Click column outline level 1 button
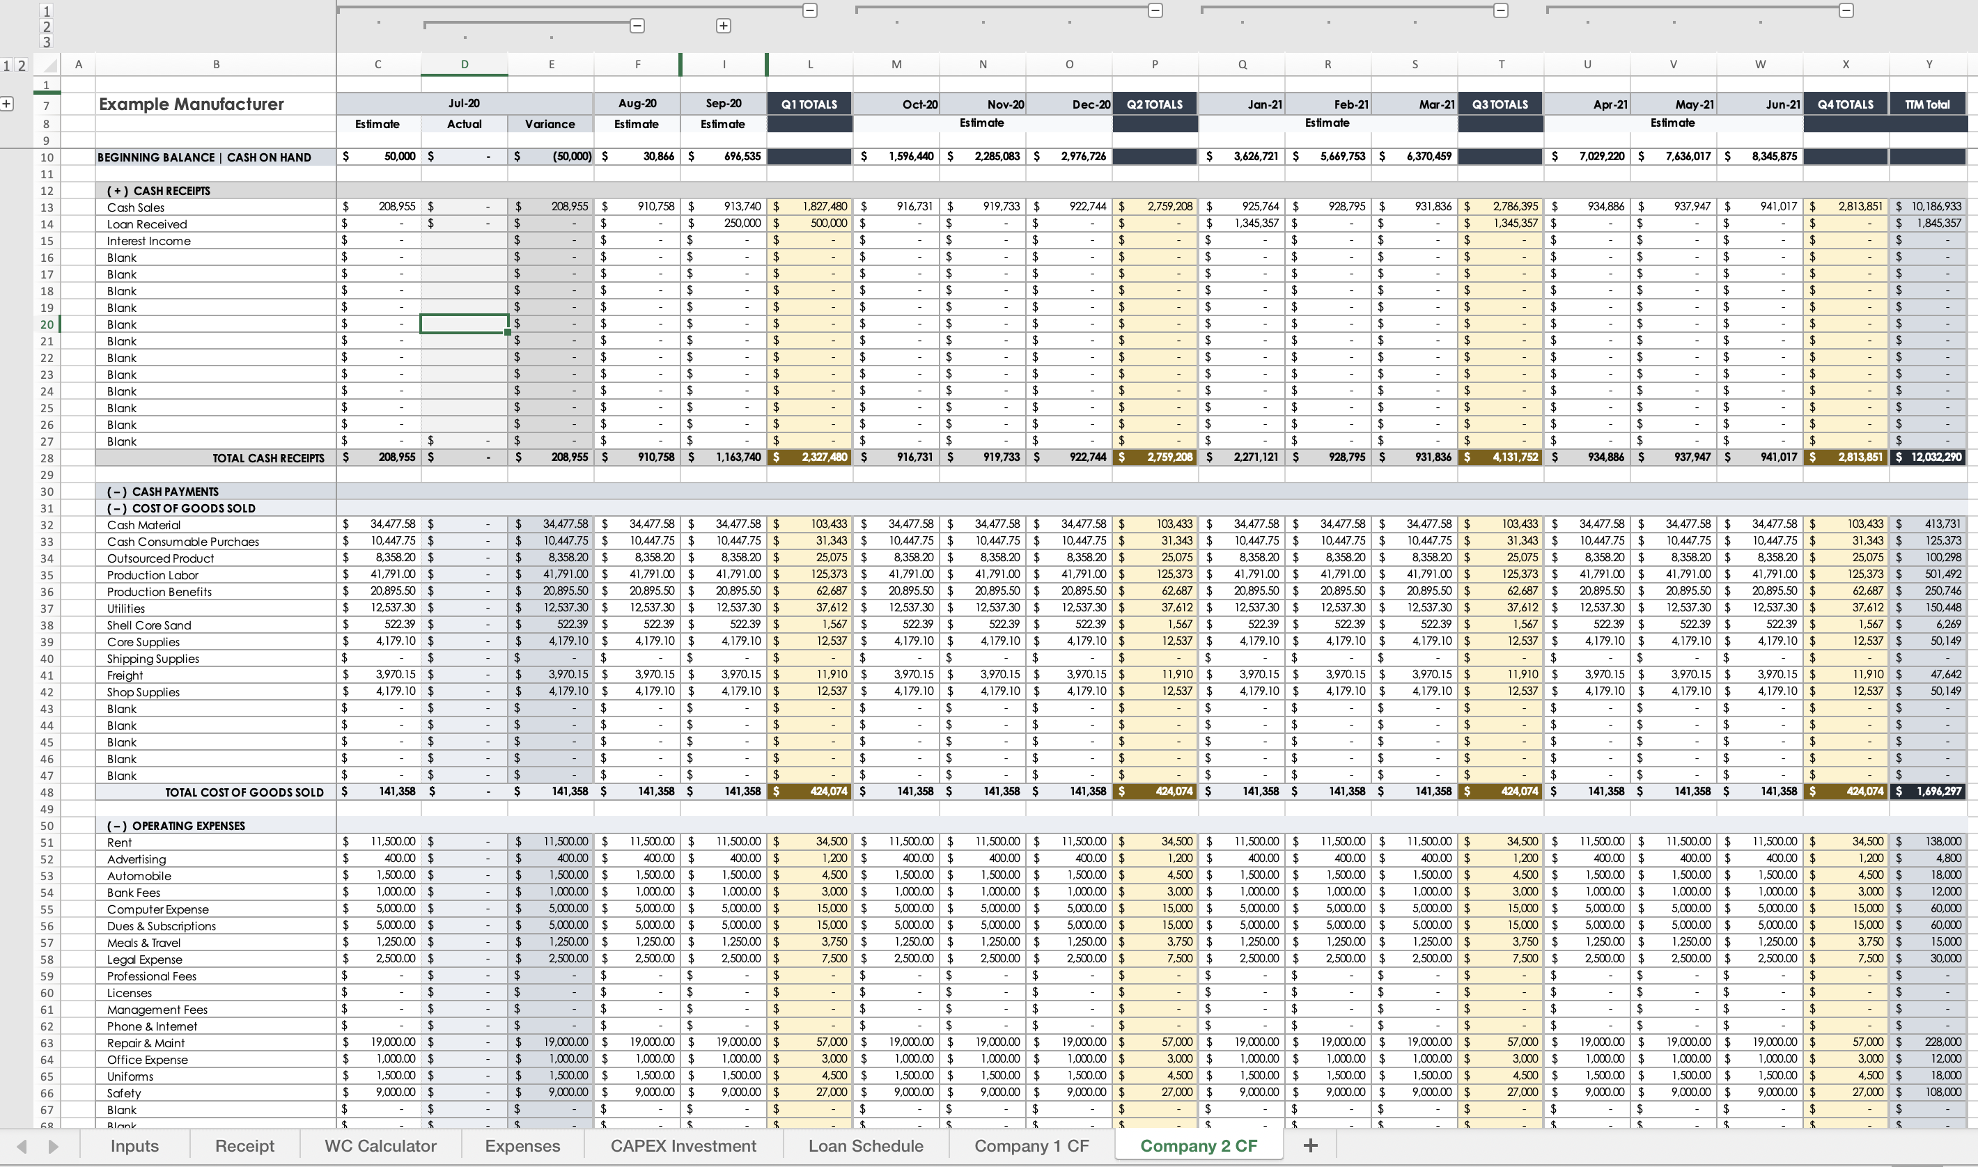Screen dimensions: 1978x1167 tap(47, 11)
